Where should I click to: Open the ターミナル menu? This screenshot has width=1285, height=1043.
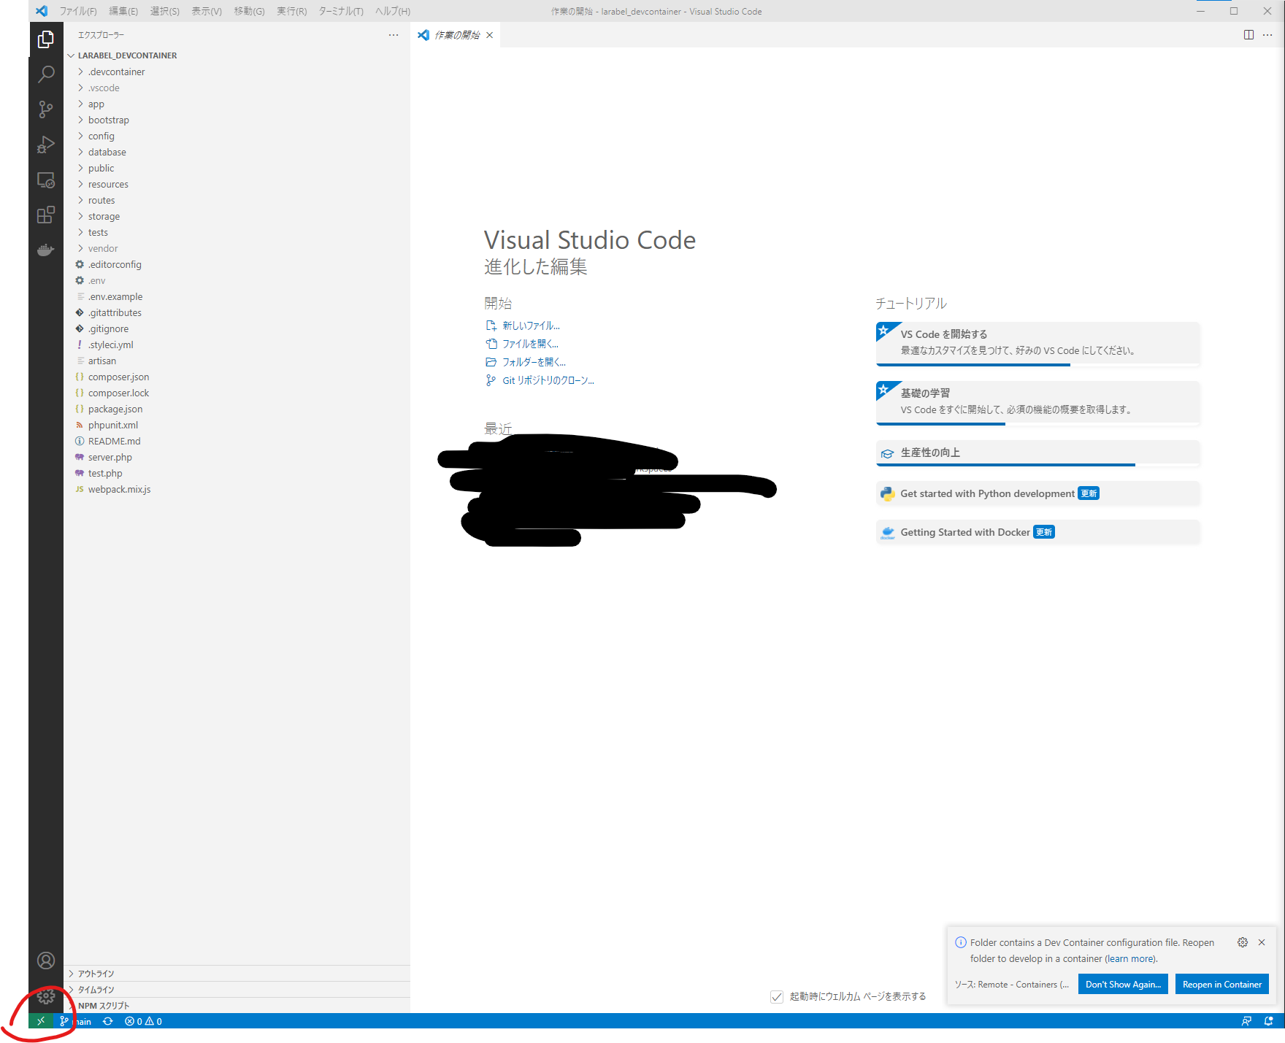tap(340, 11)
